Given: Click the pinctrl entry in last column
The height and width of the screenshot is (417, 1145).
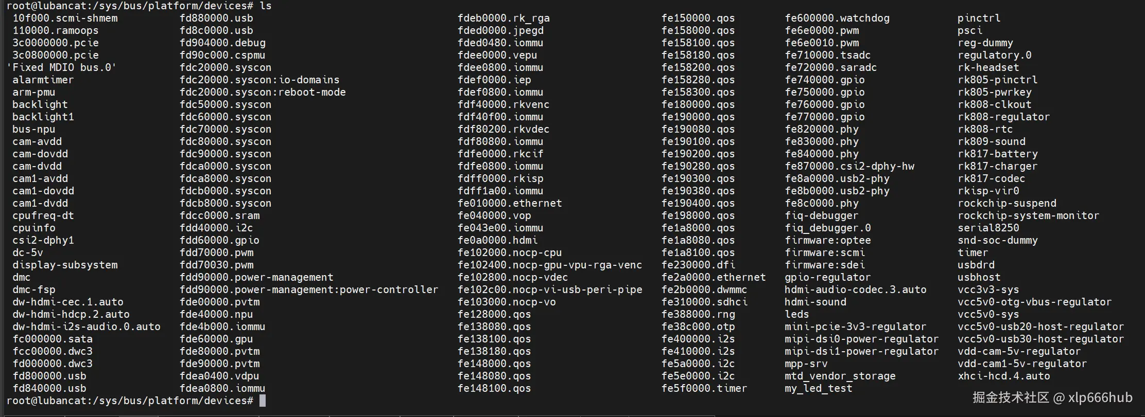Looking at the screenshot, I should tap(979, 18).
